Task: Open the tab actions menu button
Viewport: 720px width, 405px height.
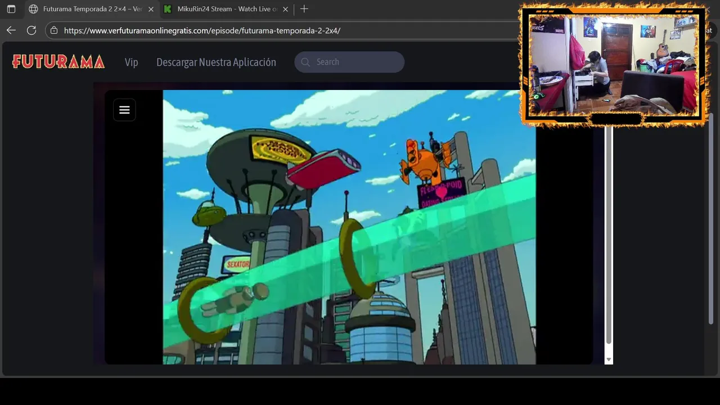Action: click(x=11, y=9)
